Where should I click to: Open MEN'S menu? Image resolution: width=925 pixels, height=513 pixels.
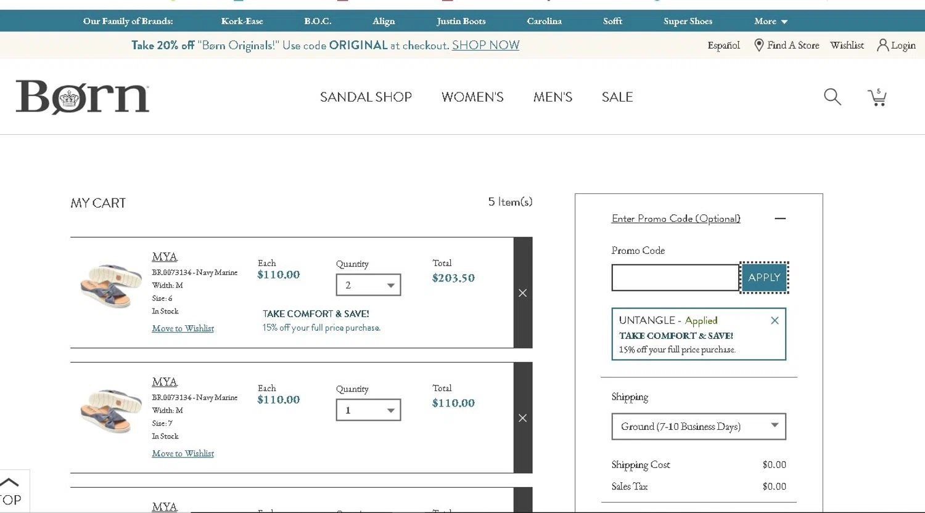click(553, 97)
